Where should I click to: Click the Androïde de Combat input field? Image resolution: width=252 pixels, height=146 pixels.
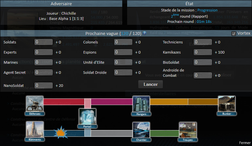pos(203,75)
